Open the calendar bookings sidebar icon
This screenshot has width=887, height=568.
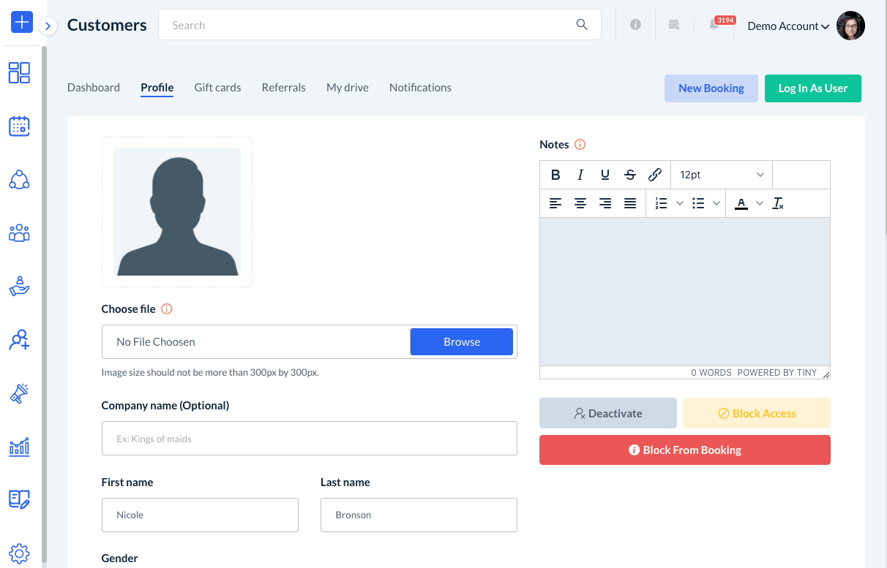coord(19,126)
